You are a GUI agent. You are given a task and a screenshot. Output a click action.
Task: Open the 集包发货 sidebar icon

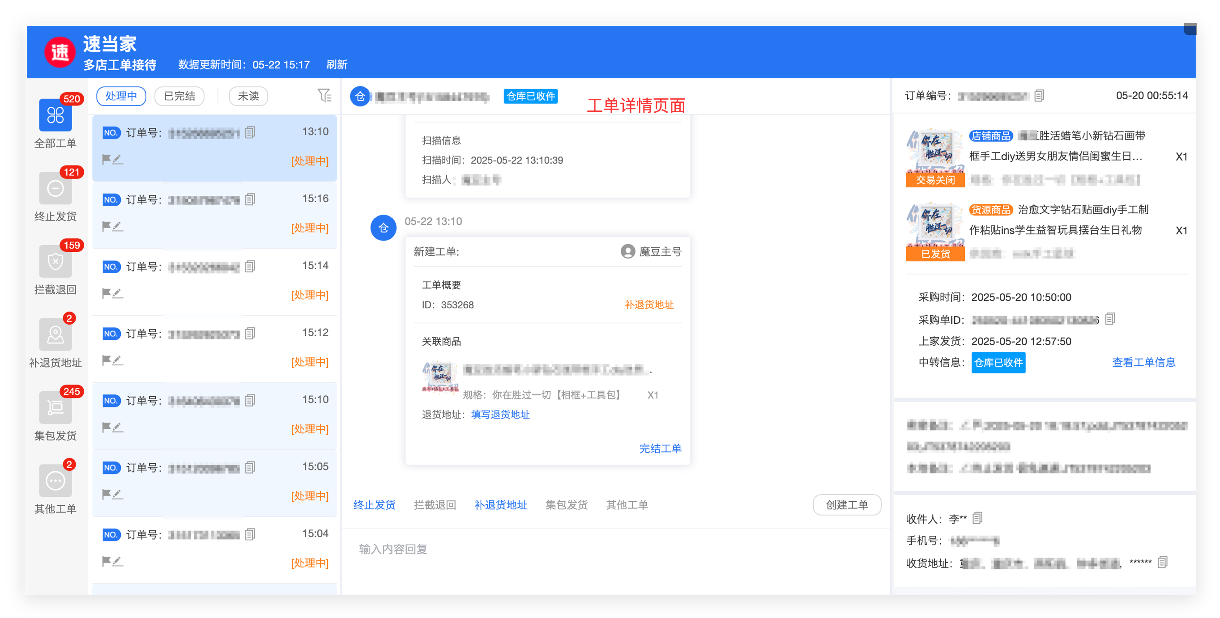click(x=55, y=407)
